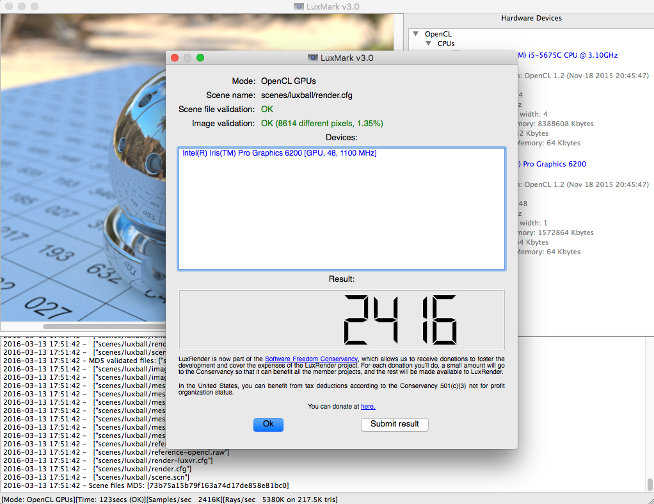The height and width of the screenshot is (504, 654).
Task: Click the reference-opencl.raw log line
Action: pyautogui.click(x=116, y=452)
